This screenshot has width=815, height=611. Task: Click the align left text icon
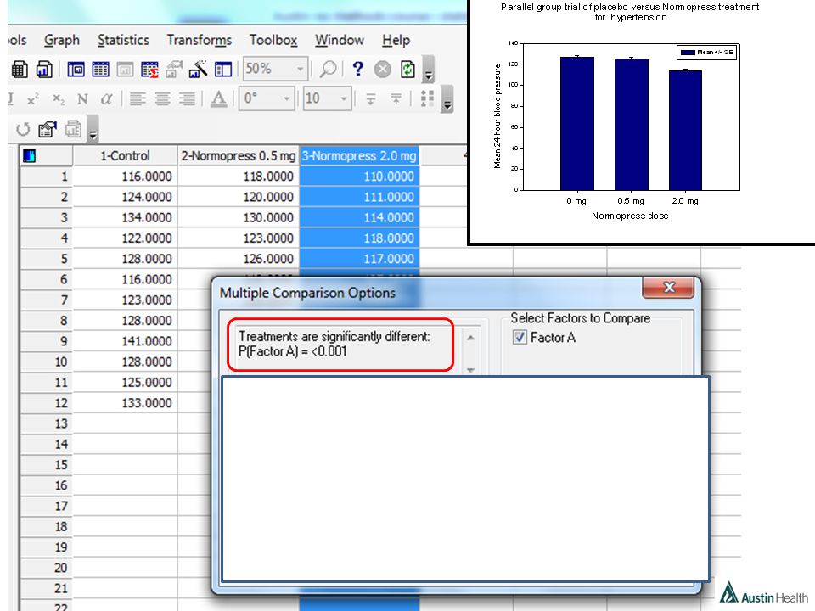tap(138, 98)
